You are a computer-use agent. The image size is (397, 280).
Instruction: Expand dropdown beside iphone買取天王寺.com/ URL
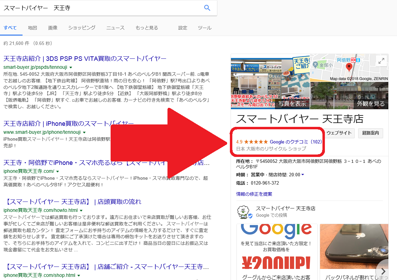click(x=58, y=171)
